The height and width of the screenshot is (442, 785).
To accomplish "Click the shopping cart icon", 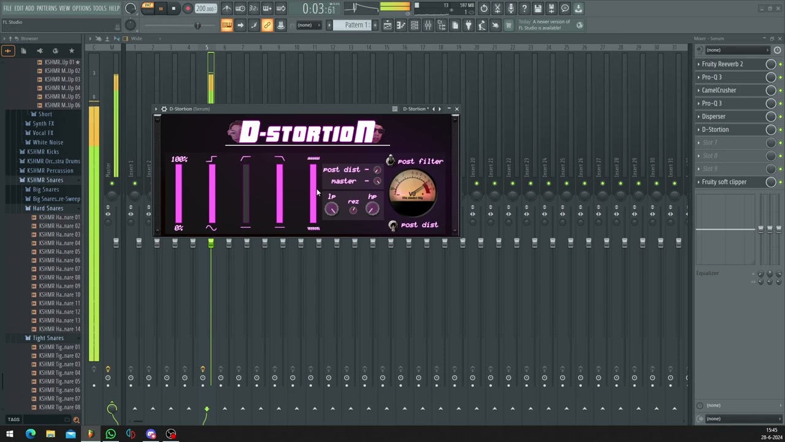I will click(508, 25).
